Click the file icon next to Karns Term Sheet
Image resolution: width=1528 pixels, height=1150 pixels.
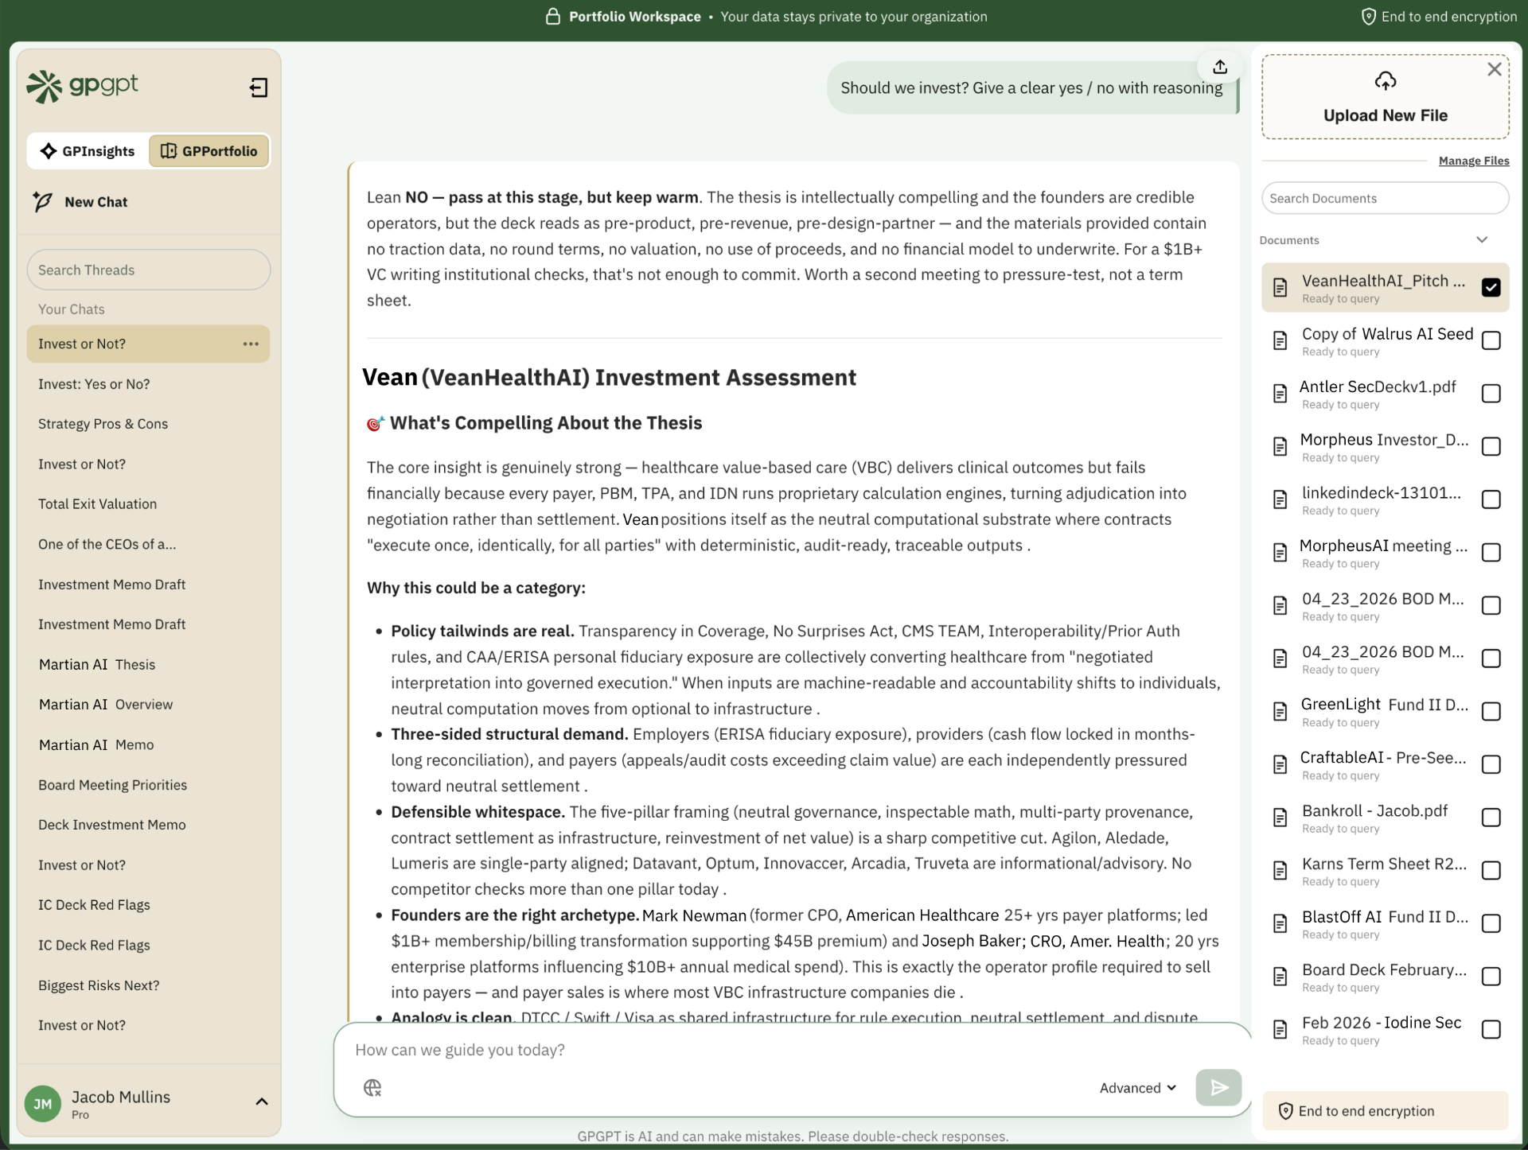click(1280, 871)
